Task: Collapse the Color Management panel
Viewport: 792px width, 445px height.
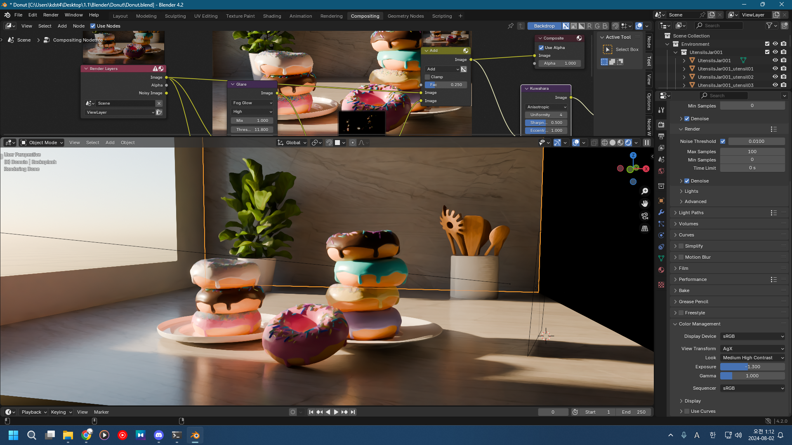Action: [x=700, y=324]
